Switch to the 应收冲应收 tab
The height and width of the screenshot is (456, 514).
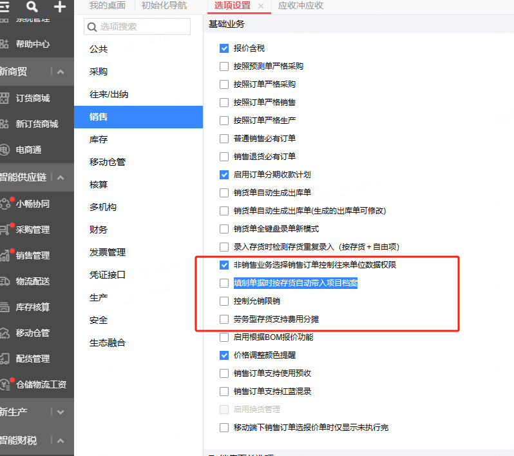[x=300, y=6]
